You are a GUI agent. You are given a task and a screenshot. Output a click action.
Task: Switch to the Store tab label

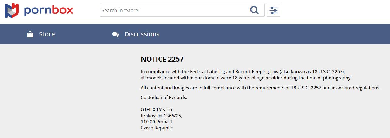pos(47,34)
